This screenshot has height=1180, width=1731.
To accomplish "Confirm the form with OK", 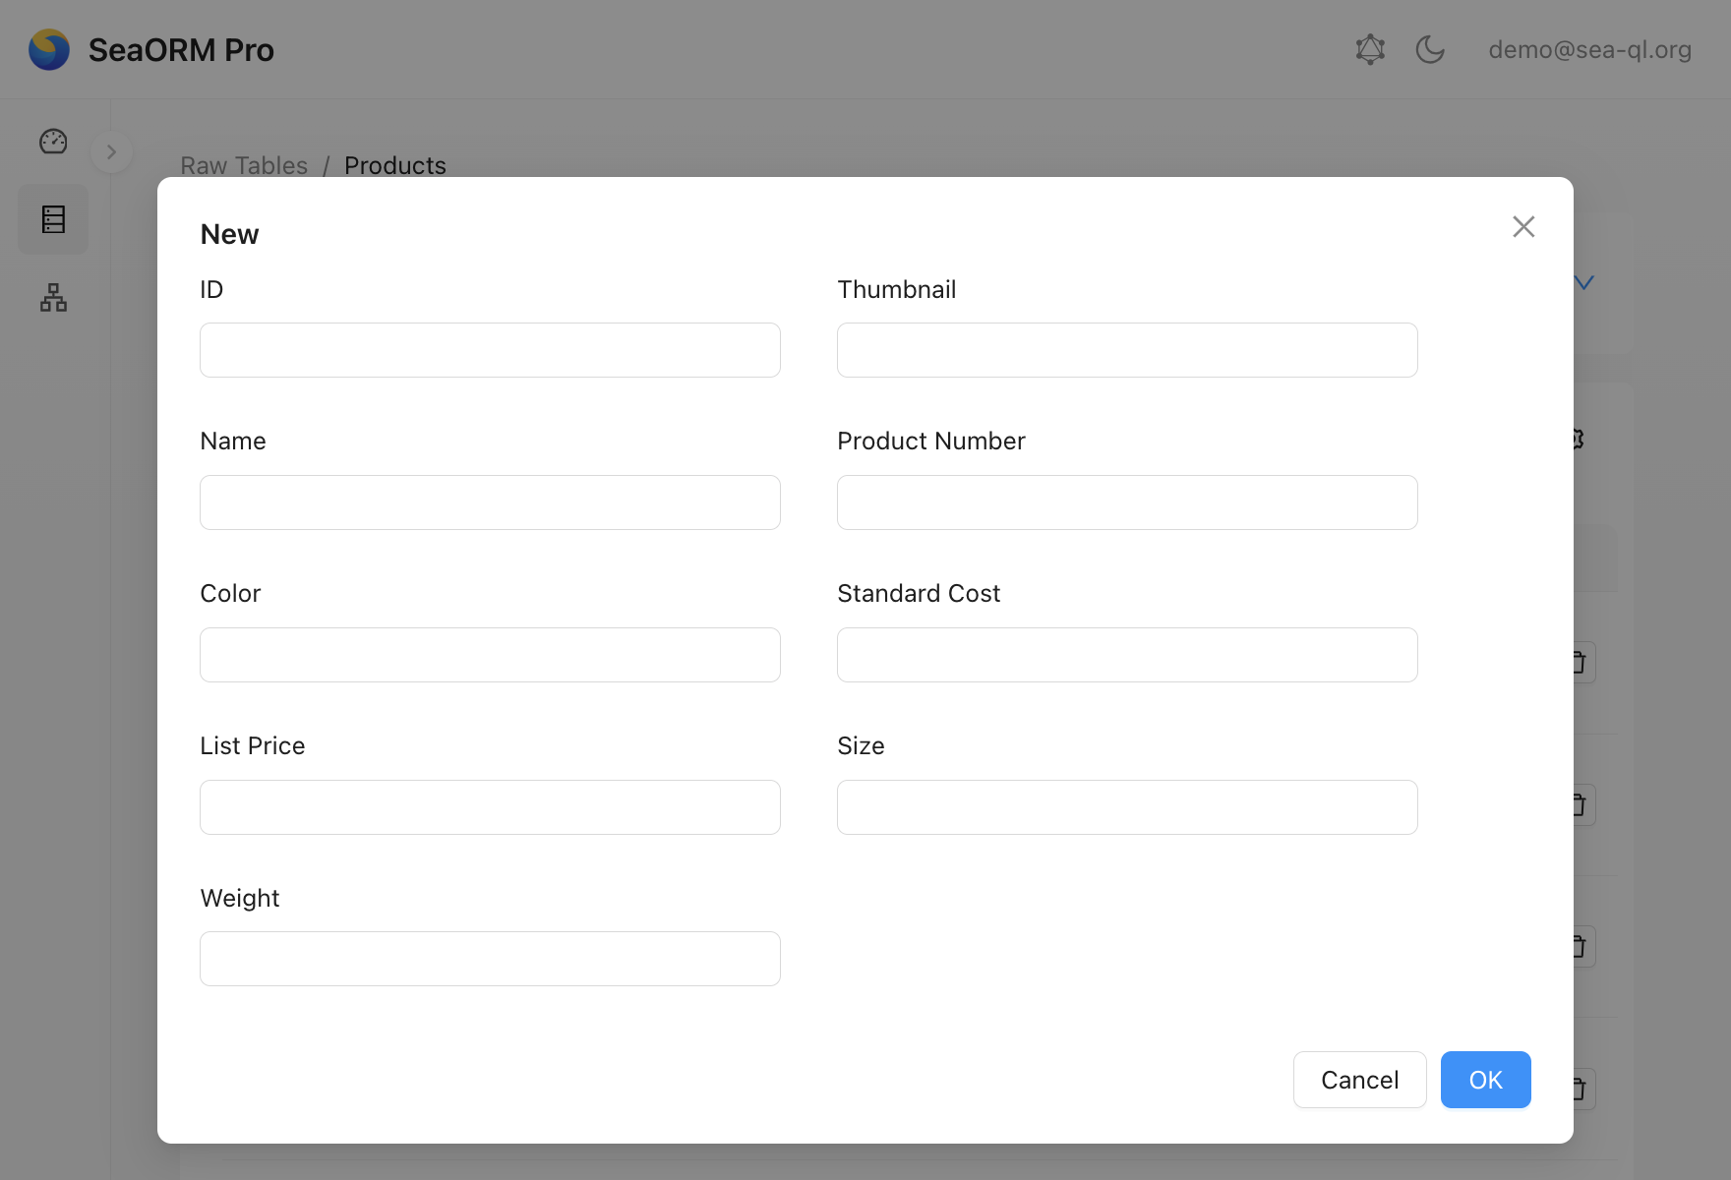I will coord(1485,1080).
